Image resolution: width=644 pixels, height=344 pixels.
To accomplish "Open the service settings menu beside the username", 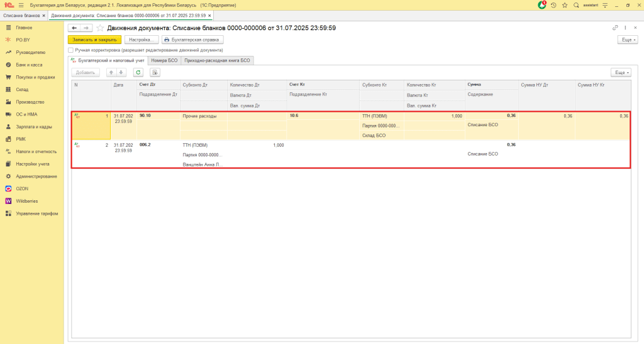I will (x=604, y=5).
